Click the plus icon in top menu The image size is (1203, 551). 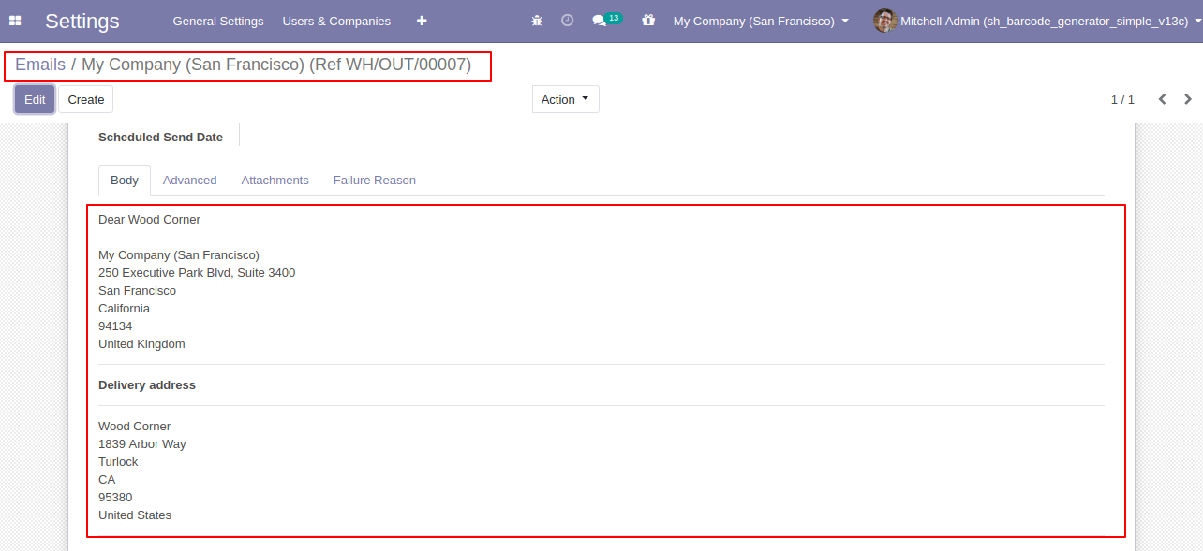pos(422,21)
